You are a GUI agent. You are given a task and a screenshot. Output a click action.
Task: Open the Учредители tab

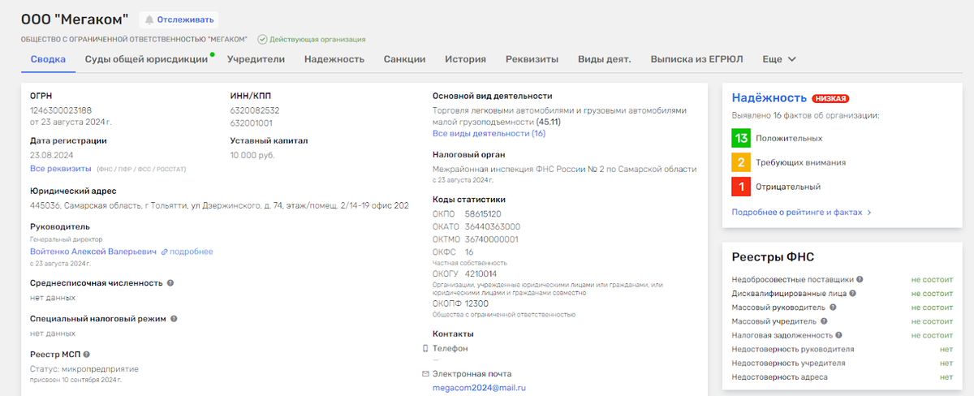tap(256, 59)
